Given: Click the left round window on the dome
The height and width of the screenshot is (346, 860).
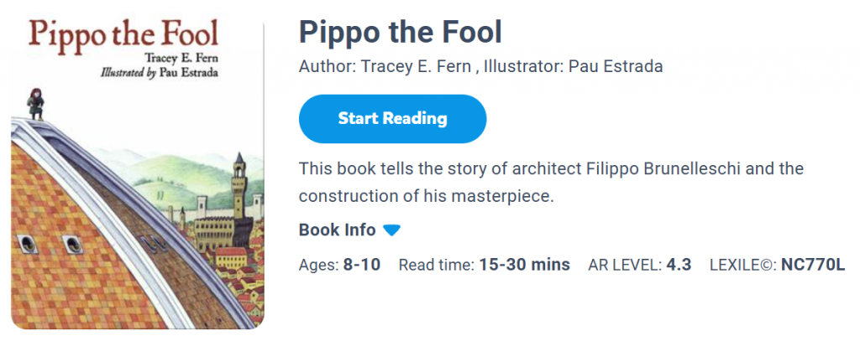Looking at the screenshot, I should 27,242.
